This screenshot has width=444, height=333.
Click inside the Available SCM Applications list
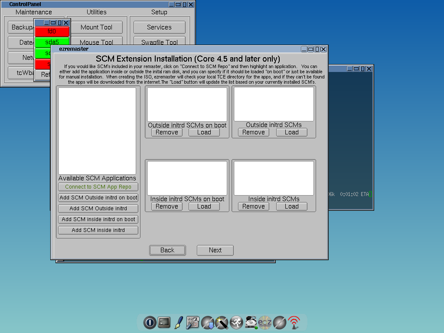97,131
